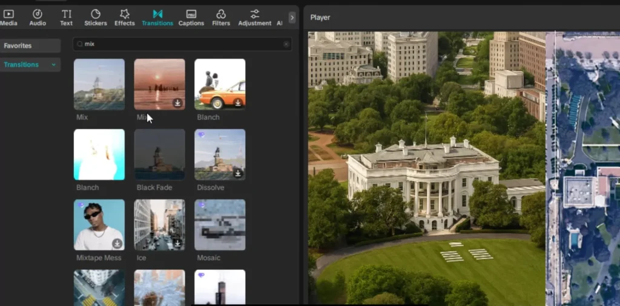Collapse the Transitions category chevron
This screenshot has height=306, width=620.
pyautogui.click(x=54, y=65)
